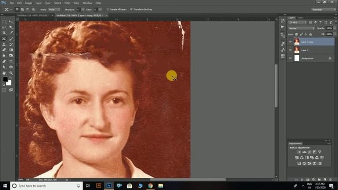Toggle lock transparent pixels
This screenshot has width=338, height=190.
click(x=297, y=34)
